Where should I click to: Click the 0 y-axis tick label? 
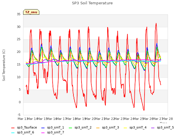pos(20,102)
